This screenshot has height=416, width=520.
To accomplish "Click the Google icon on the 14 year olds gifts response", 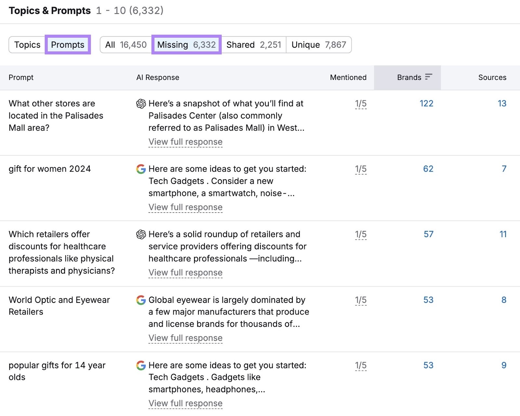I will [x=141, y=365].
